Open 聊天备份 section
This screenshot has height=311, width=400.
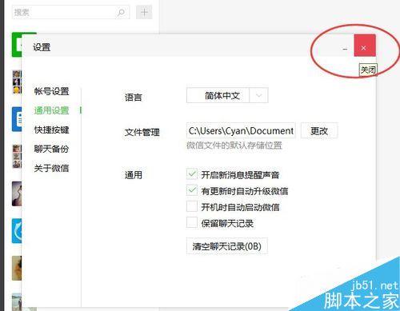pyautogui.click(x=51, y=149)
